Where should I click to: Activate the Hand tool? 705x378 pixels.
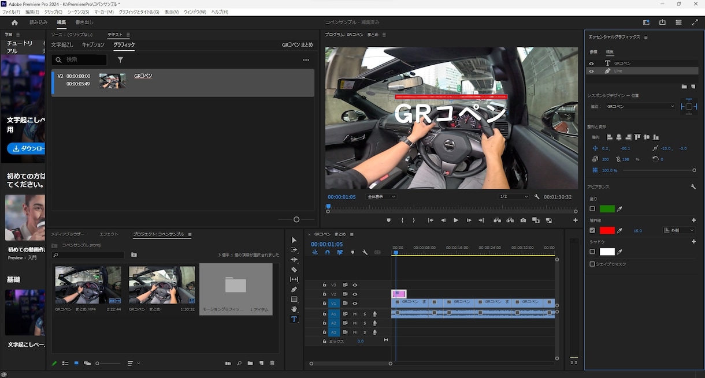tap(294, 309)
